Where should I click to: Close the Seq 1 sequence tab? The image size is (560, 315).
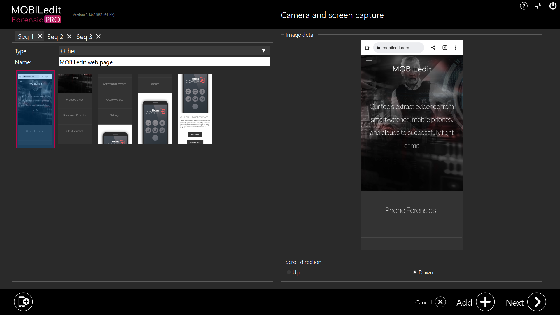[x=40, y=36]
